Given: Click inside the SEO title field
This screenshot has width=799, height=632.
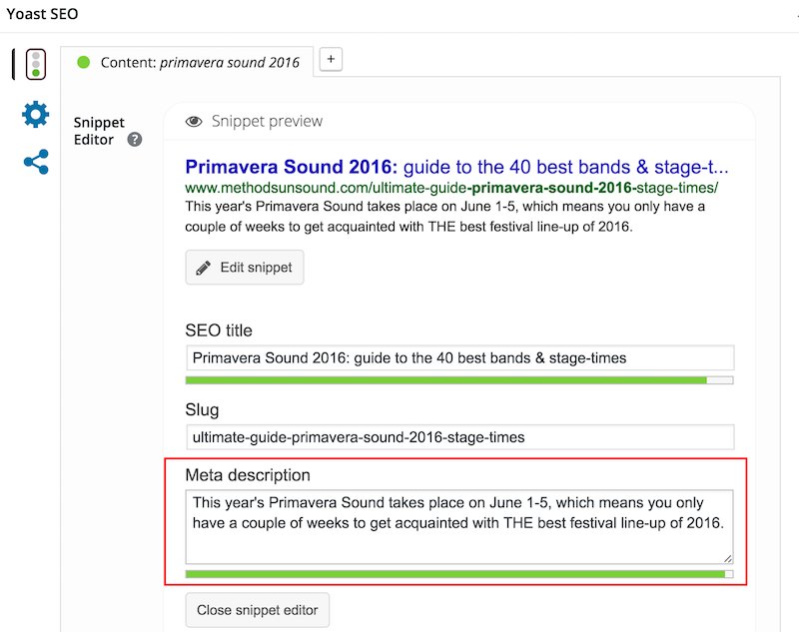Looking at the screenshot, I should tap(457, 357).
